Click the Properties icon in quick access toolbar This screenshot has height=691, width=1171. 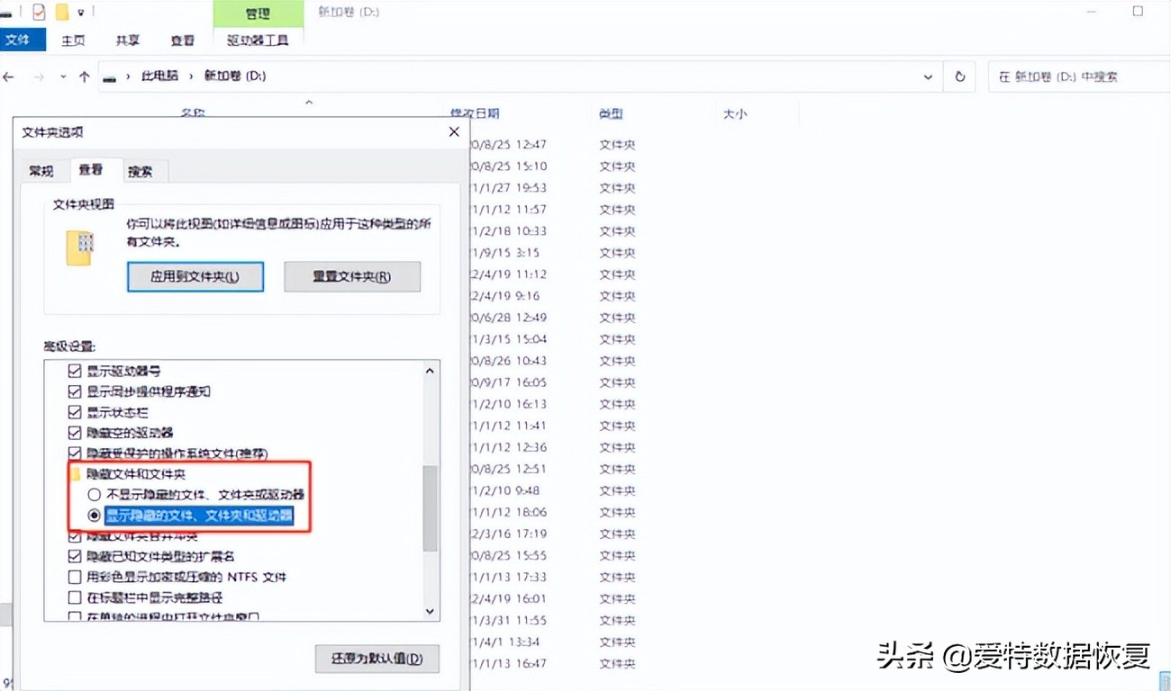point(38,12)
